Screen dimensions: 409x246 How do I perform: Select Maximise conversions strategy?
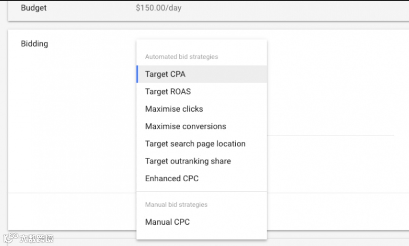coord(185,126)
